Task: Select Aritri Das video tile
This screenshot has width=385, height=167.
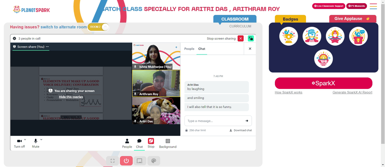Action: (156, 110)
